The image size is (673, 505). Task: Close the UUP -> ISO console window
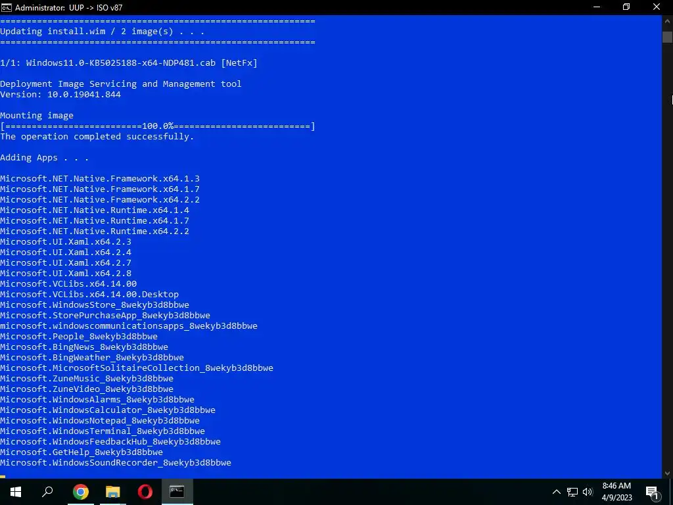657,7
